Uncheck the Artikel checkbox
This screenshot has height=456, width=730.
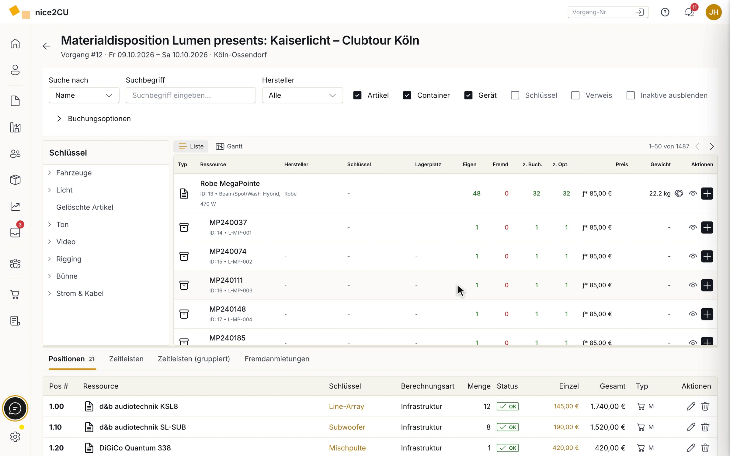click(x=357, y=95)
